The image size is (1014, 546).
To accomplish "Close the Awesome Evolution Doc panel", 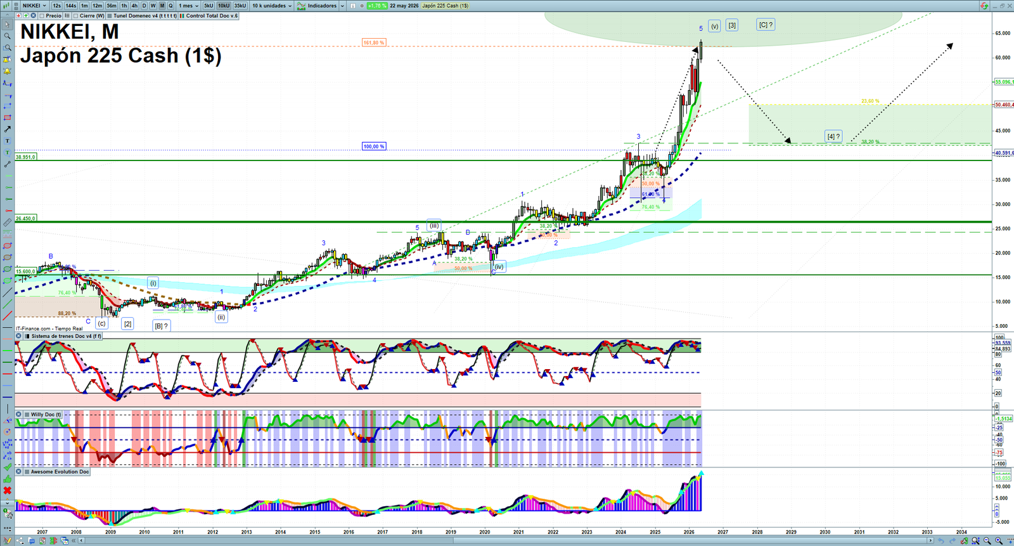I will 18,472.
